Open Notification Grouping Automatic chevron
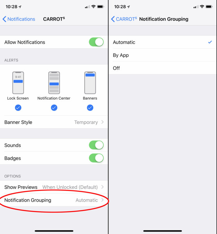Screen dimensions: 217x234 click(x=103, y=200)
